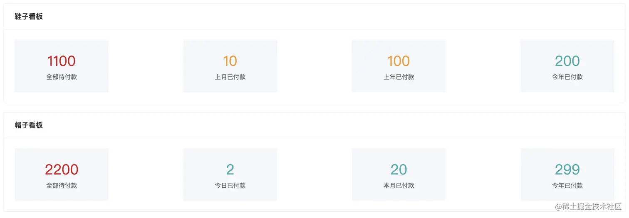Image resolution: width=629 pixels, height=218 pixels.
Task: Select the teal number 2 statistic
Action: coord(230,170)
